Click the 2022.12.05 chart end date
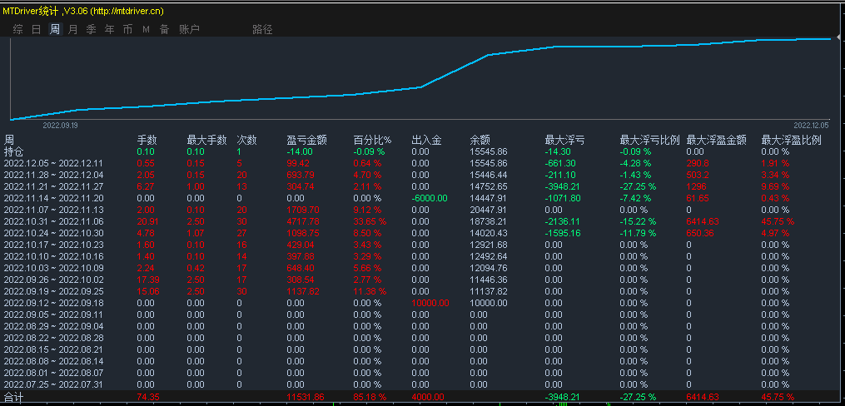Viewport: 845px width, 406px height. coord(811,125)
